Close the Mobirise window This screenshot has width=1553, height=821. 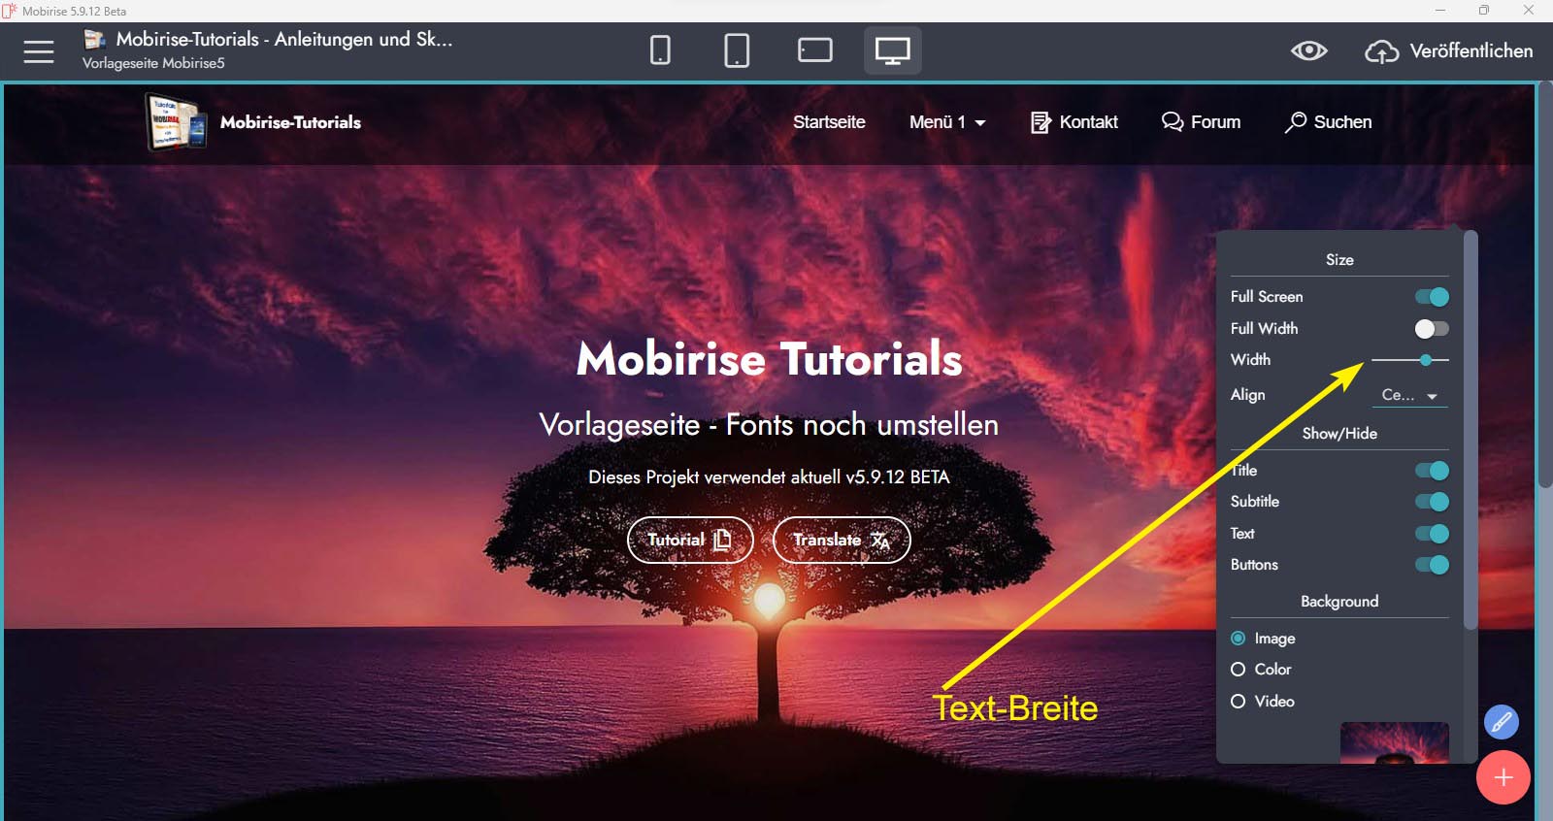point(1529,11)
